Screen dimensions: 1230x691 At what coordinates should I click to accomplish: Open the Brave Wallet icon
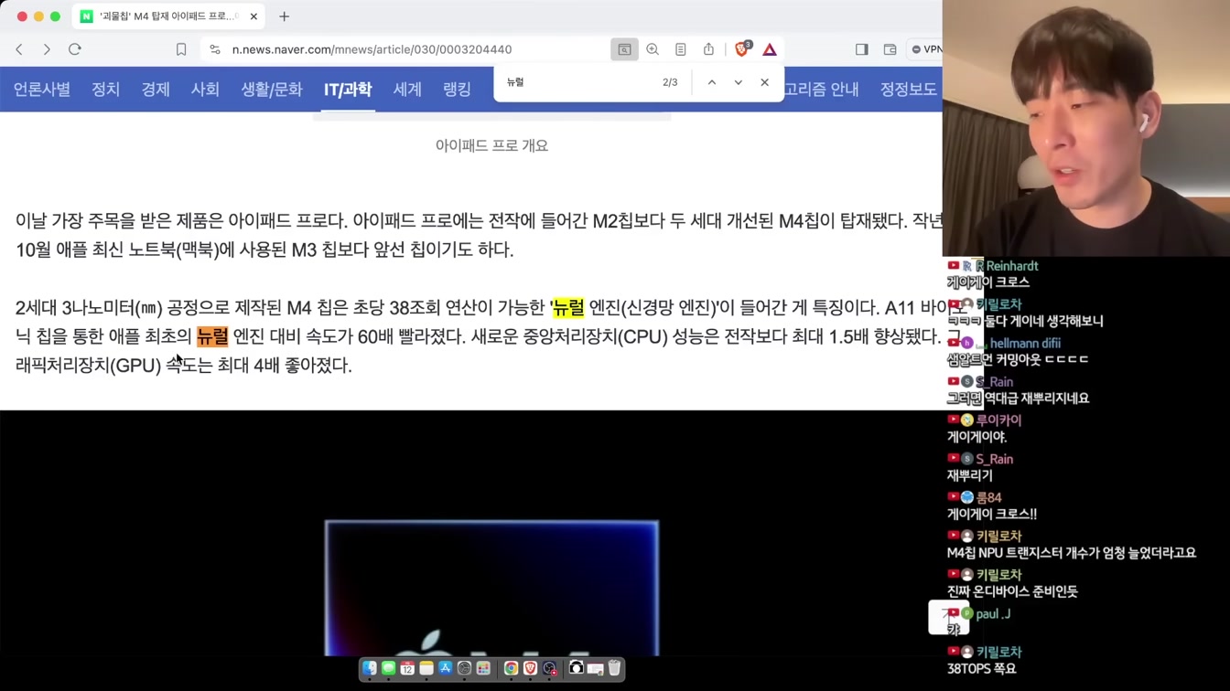tap(890, 49)
